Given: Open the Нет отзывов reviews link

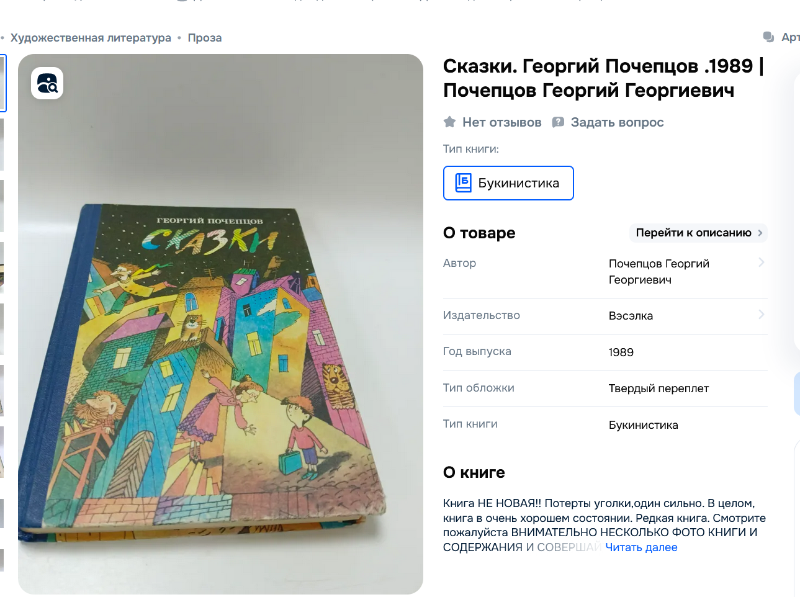Looking at the screenshot, I should click(x=501, y=122).
